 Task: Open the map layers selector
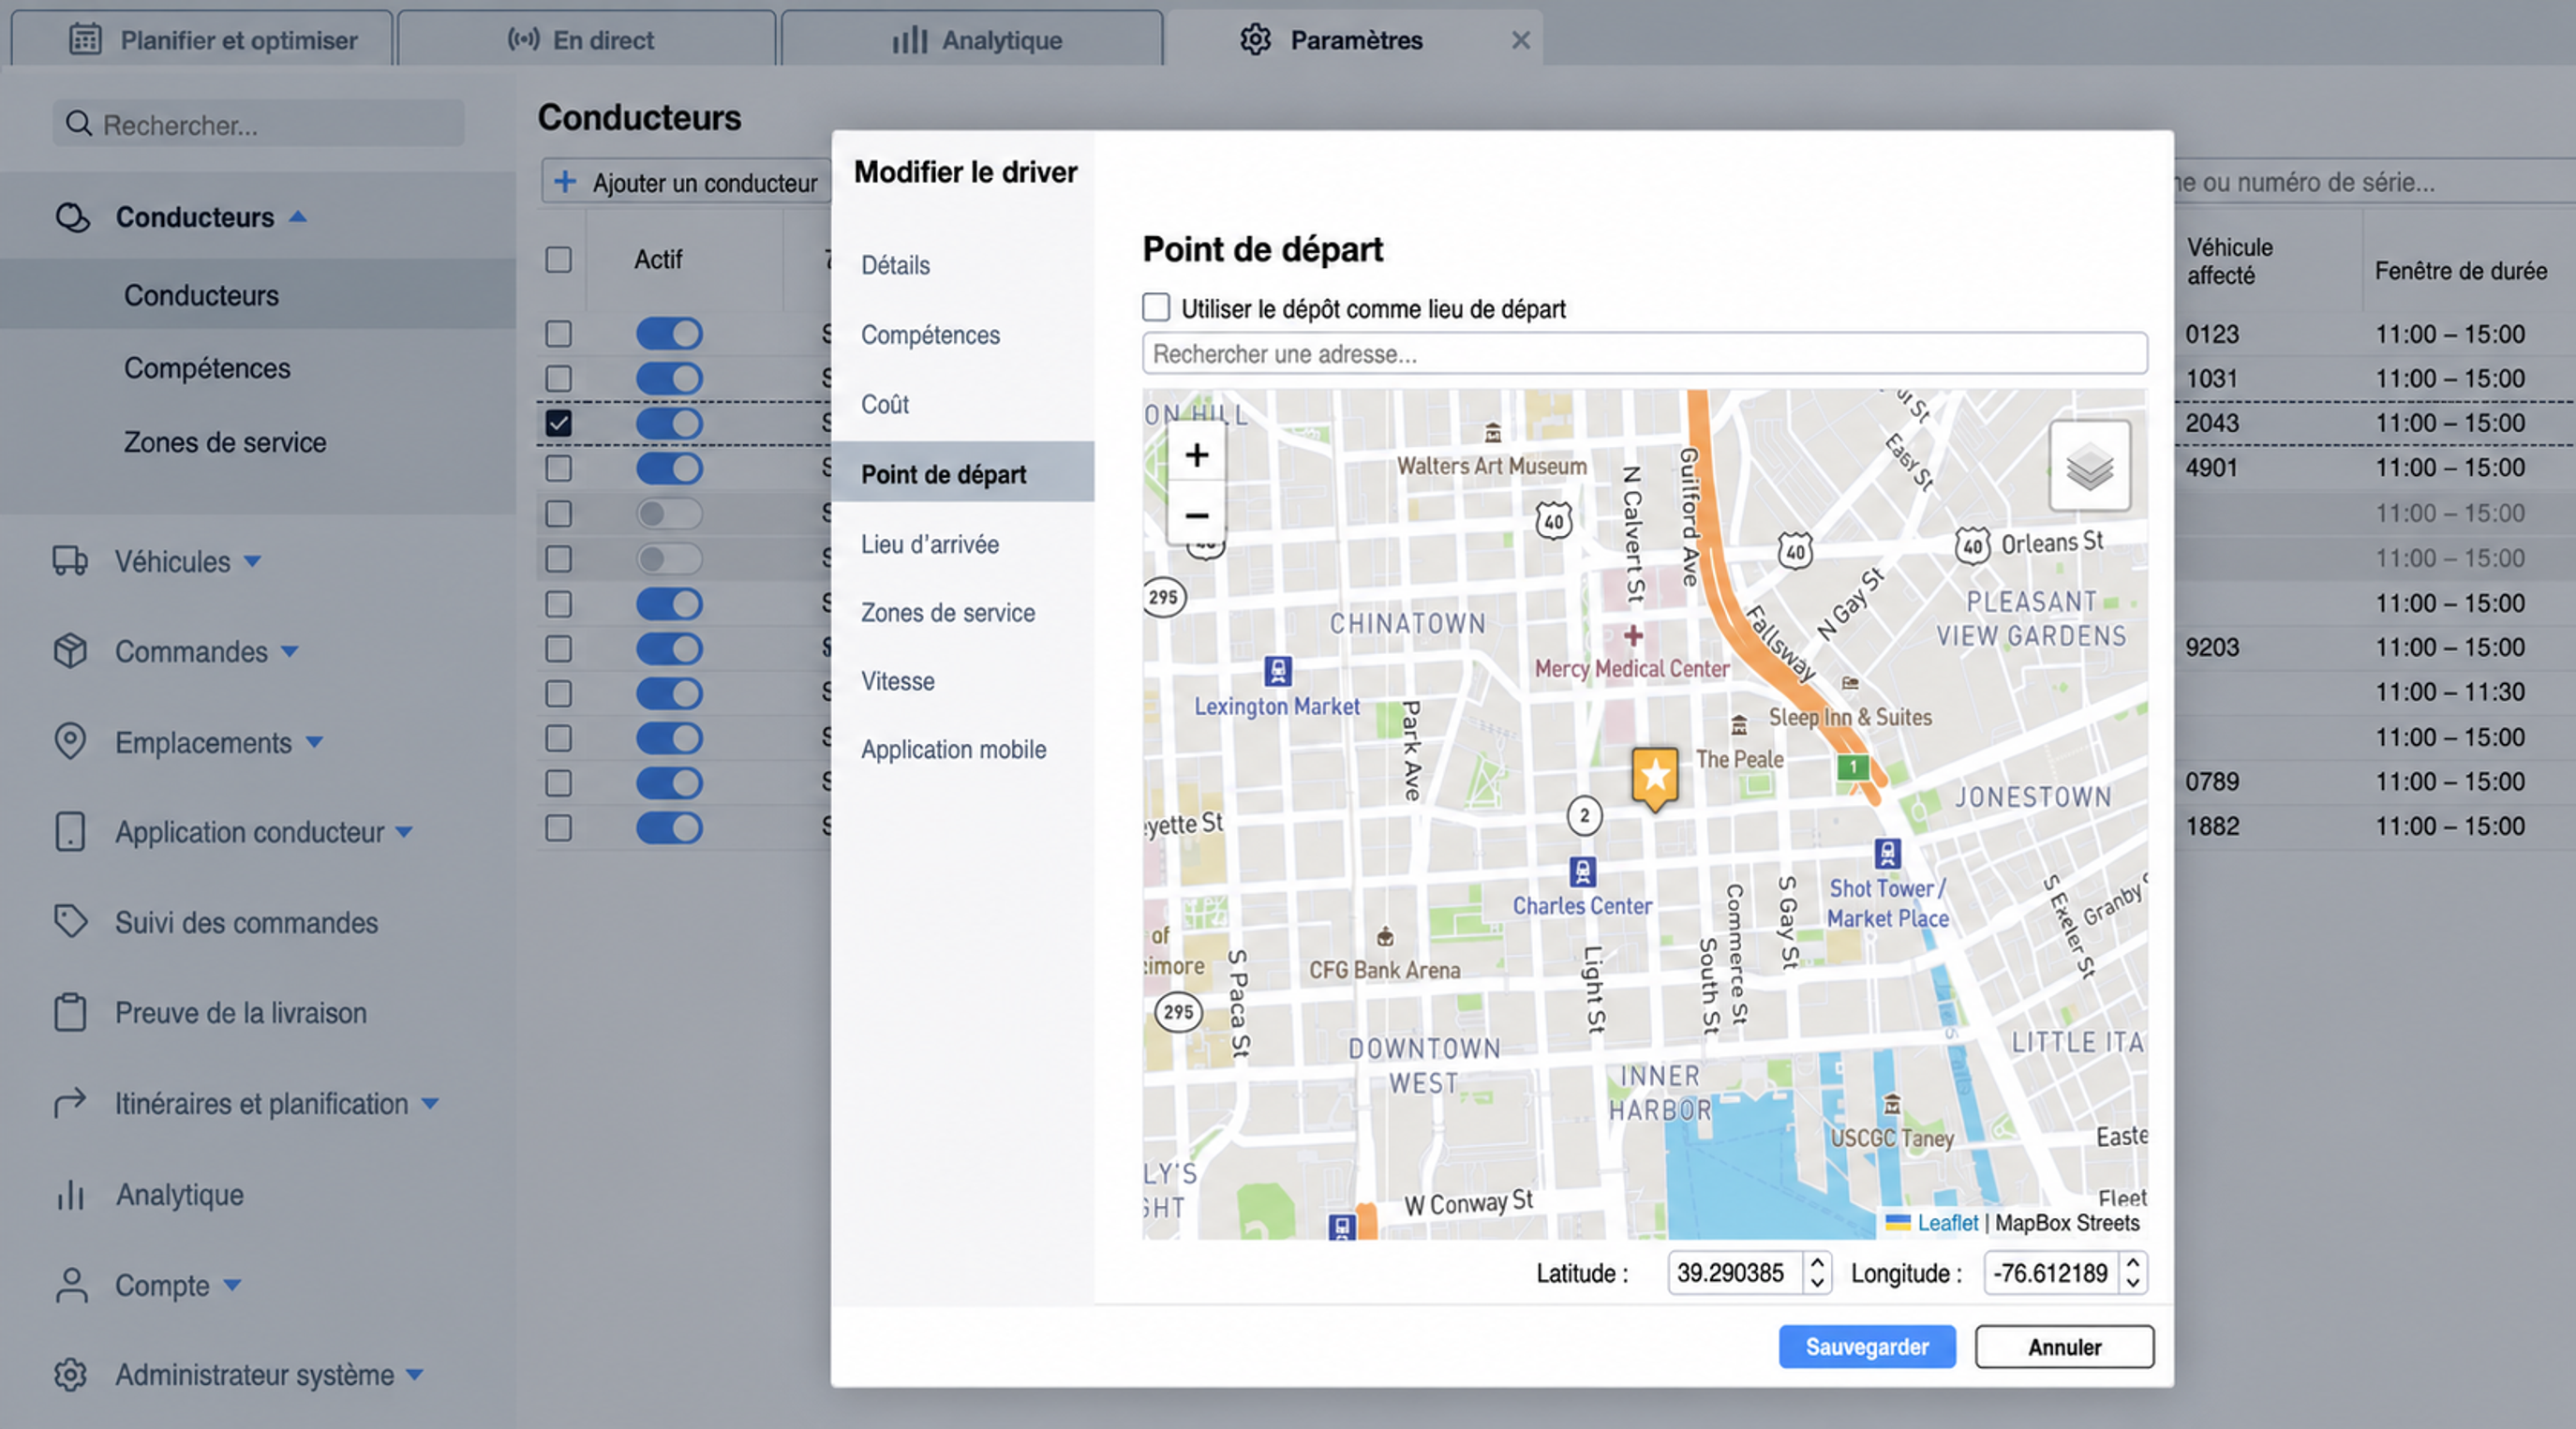tap(2089, 466)
